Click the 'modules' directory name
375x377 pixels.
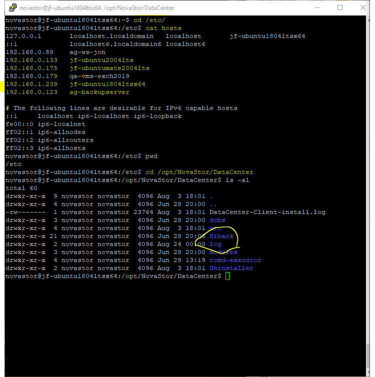pos(223,252)
